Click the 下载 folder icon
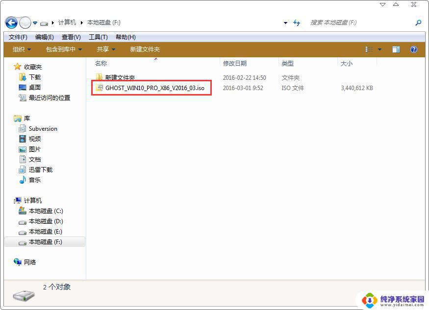429x310 pixels. coord(23,77)
